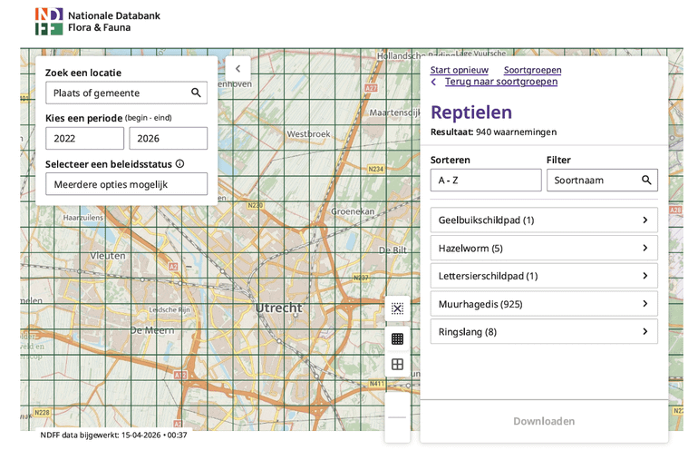This screenshot has height=450, width=698.
Task: Collapse the left search panel arrow
Action: [x=238, y=68]
